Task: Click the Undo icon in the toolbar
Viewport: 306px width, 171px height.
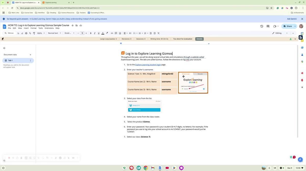Action: click(x=18, y=33)
